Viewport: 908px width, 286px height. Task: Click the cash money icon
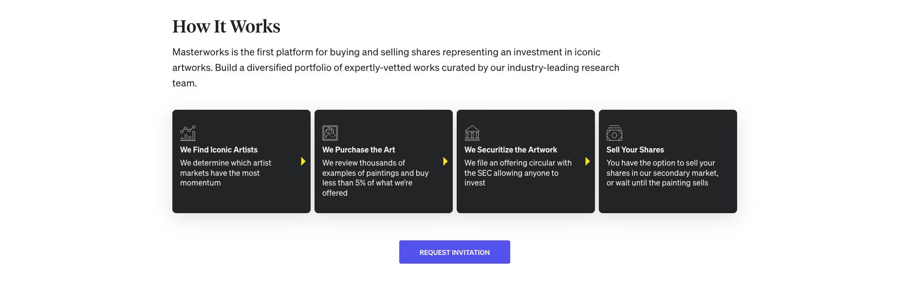pos(614,133)
